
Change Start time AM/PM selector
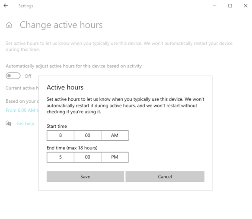pos(115,136)
